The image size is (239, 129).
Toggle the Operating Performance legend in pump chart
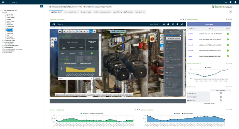point(85,63)
